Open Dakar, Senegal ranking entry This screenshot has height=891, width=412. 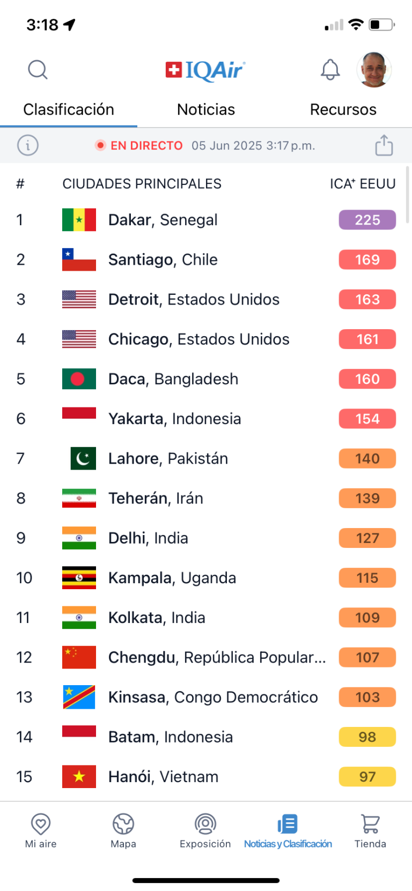(206, 220)
